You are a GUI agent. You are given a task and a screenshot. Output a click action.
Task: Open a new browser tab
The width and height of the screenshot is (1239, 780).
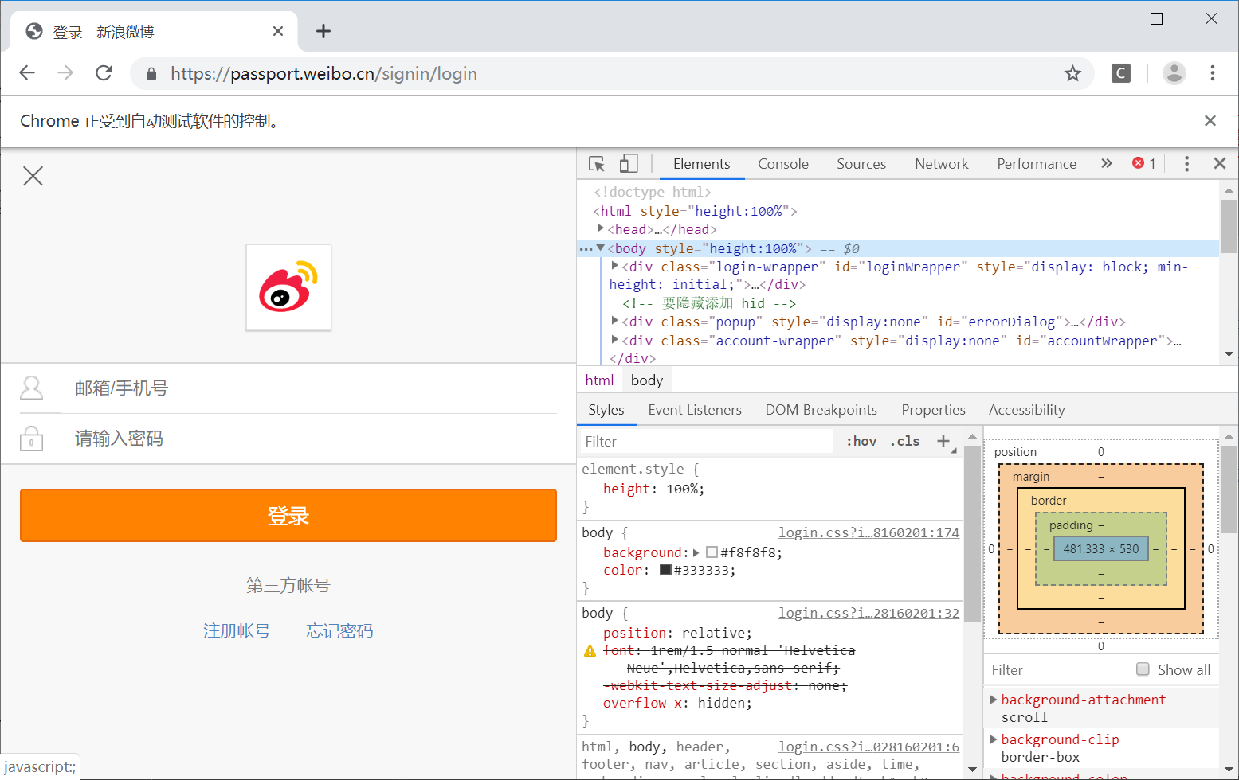[323, 31]
